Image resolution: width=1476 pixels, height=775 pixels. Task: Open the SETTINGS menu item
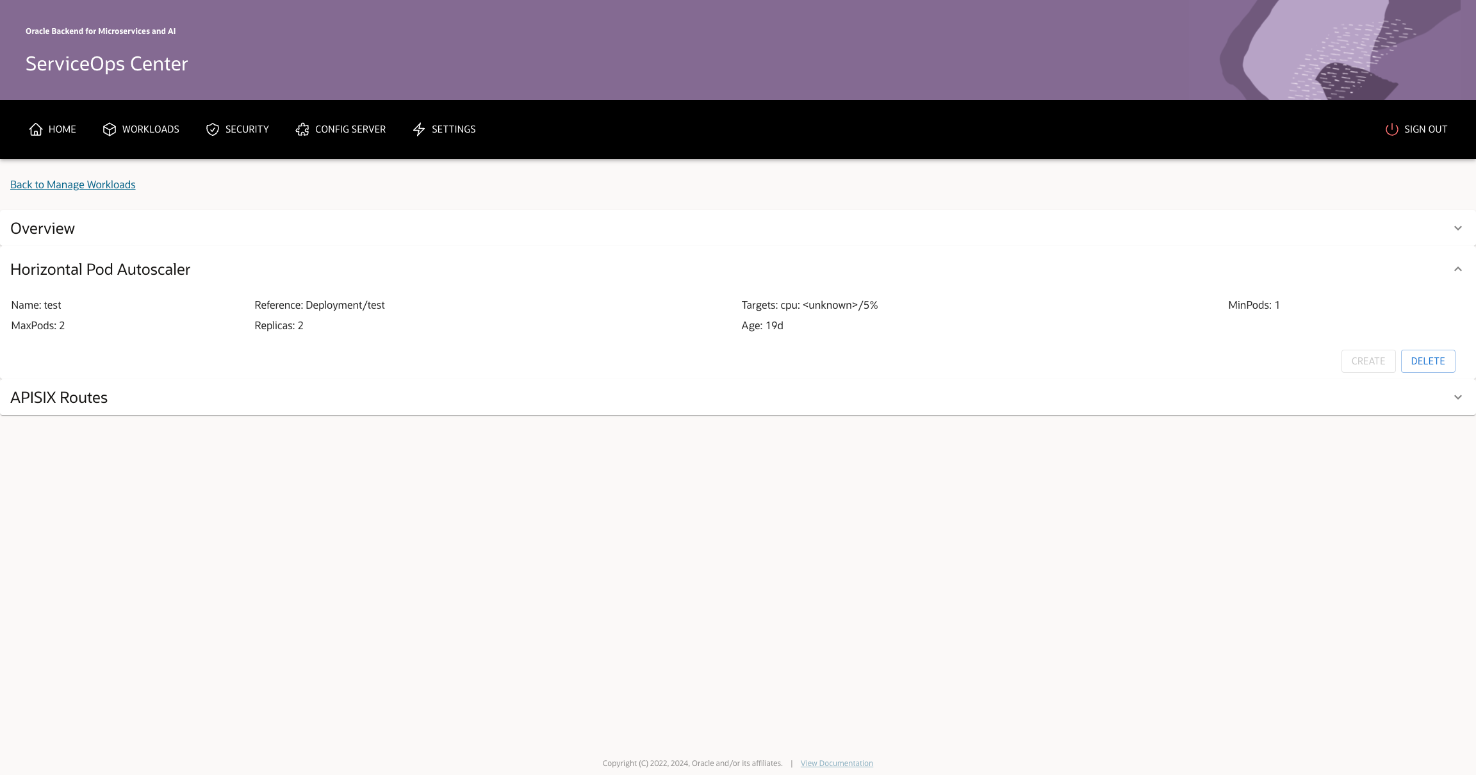(454, 129)
